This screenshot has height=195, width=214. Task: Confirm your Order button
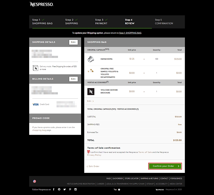point(165,166)
